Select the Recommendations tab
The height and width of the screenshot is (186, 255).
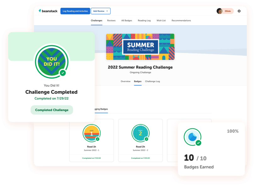(x=181, y=20)
